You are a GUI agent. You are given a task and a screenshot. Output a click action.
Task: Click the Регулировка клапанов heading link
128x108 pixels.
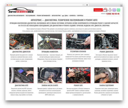(x=78, y=52)
